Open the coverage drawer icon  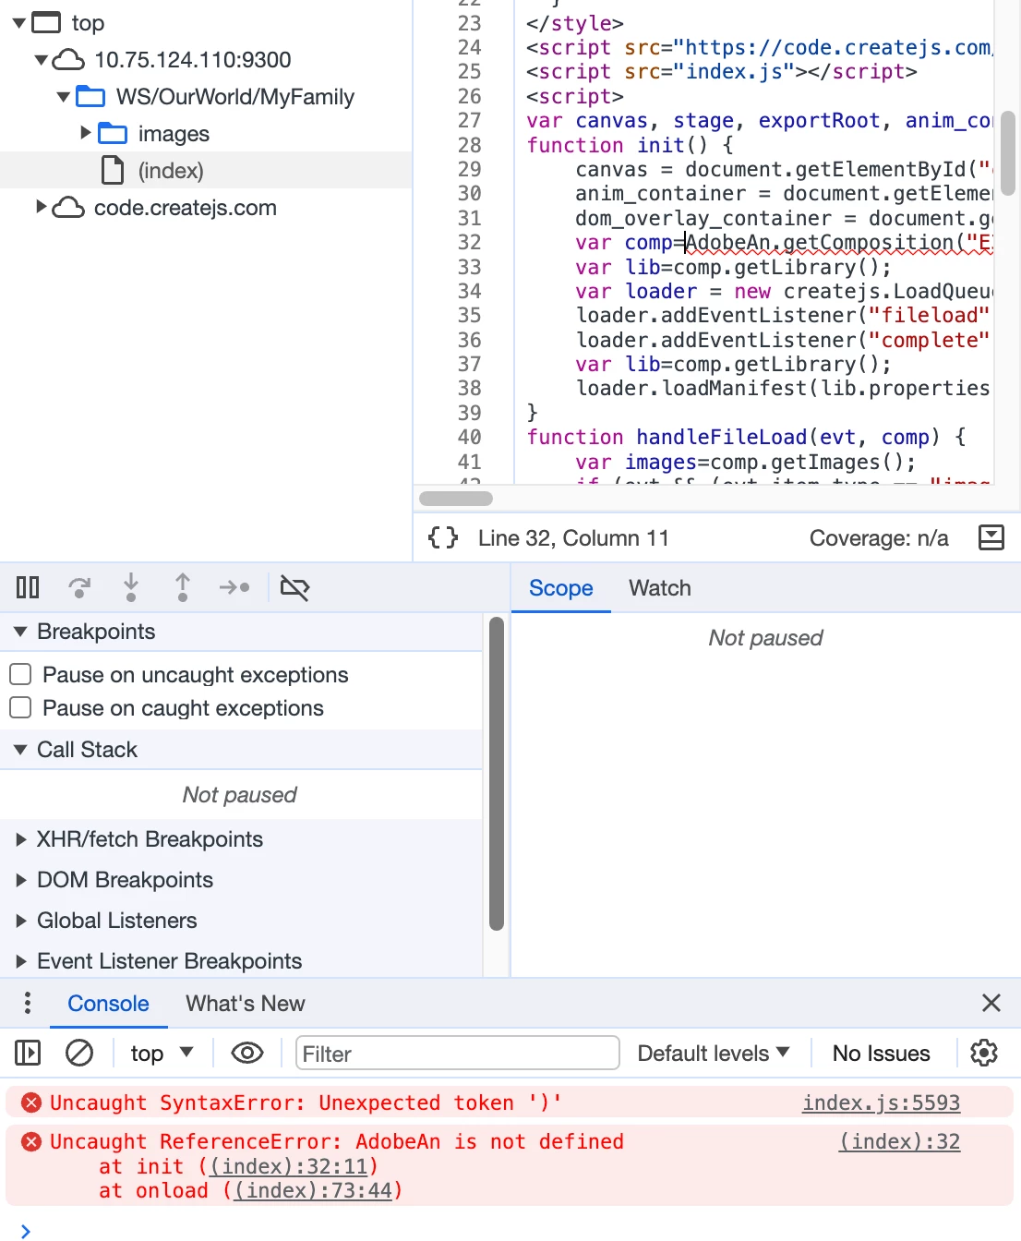pos(991,537)
